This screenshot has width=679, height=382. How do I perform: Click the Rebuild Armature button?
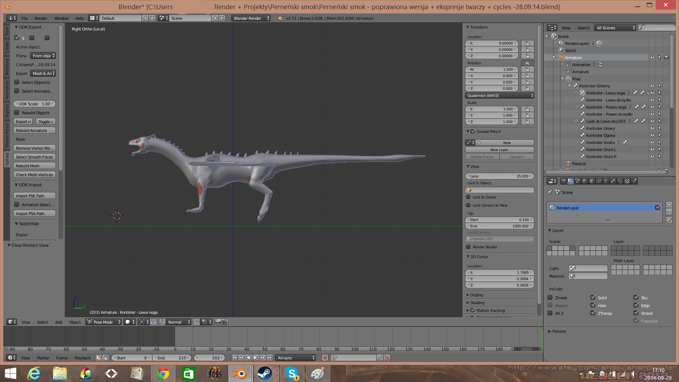[x=34, y=130]
